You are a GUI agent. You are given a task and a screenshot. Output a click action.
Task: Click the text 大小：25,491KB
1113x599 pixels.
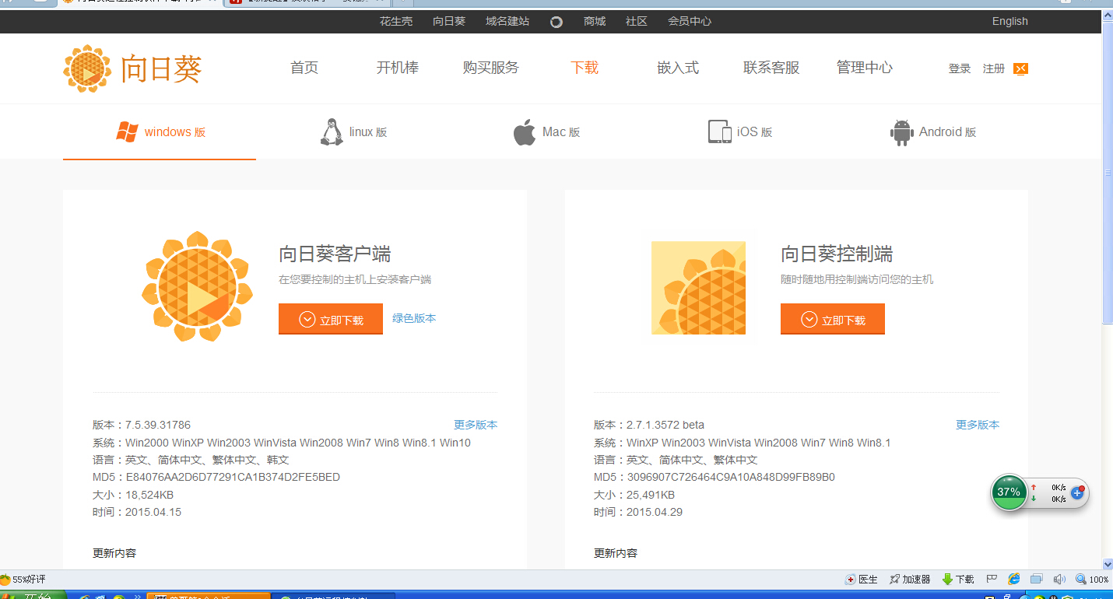[x=634, y=495]
